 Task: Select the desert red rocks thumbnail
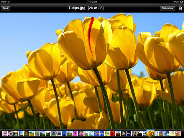click(x=118, y=133)
